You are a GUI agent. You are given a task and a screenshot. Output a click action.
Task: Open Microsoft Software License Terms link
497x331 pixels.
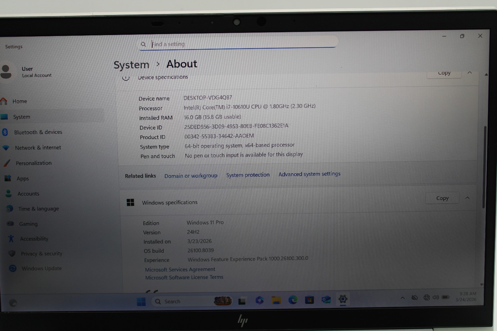(x=184, y=277)
